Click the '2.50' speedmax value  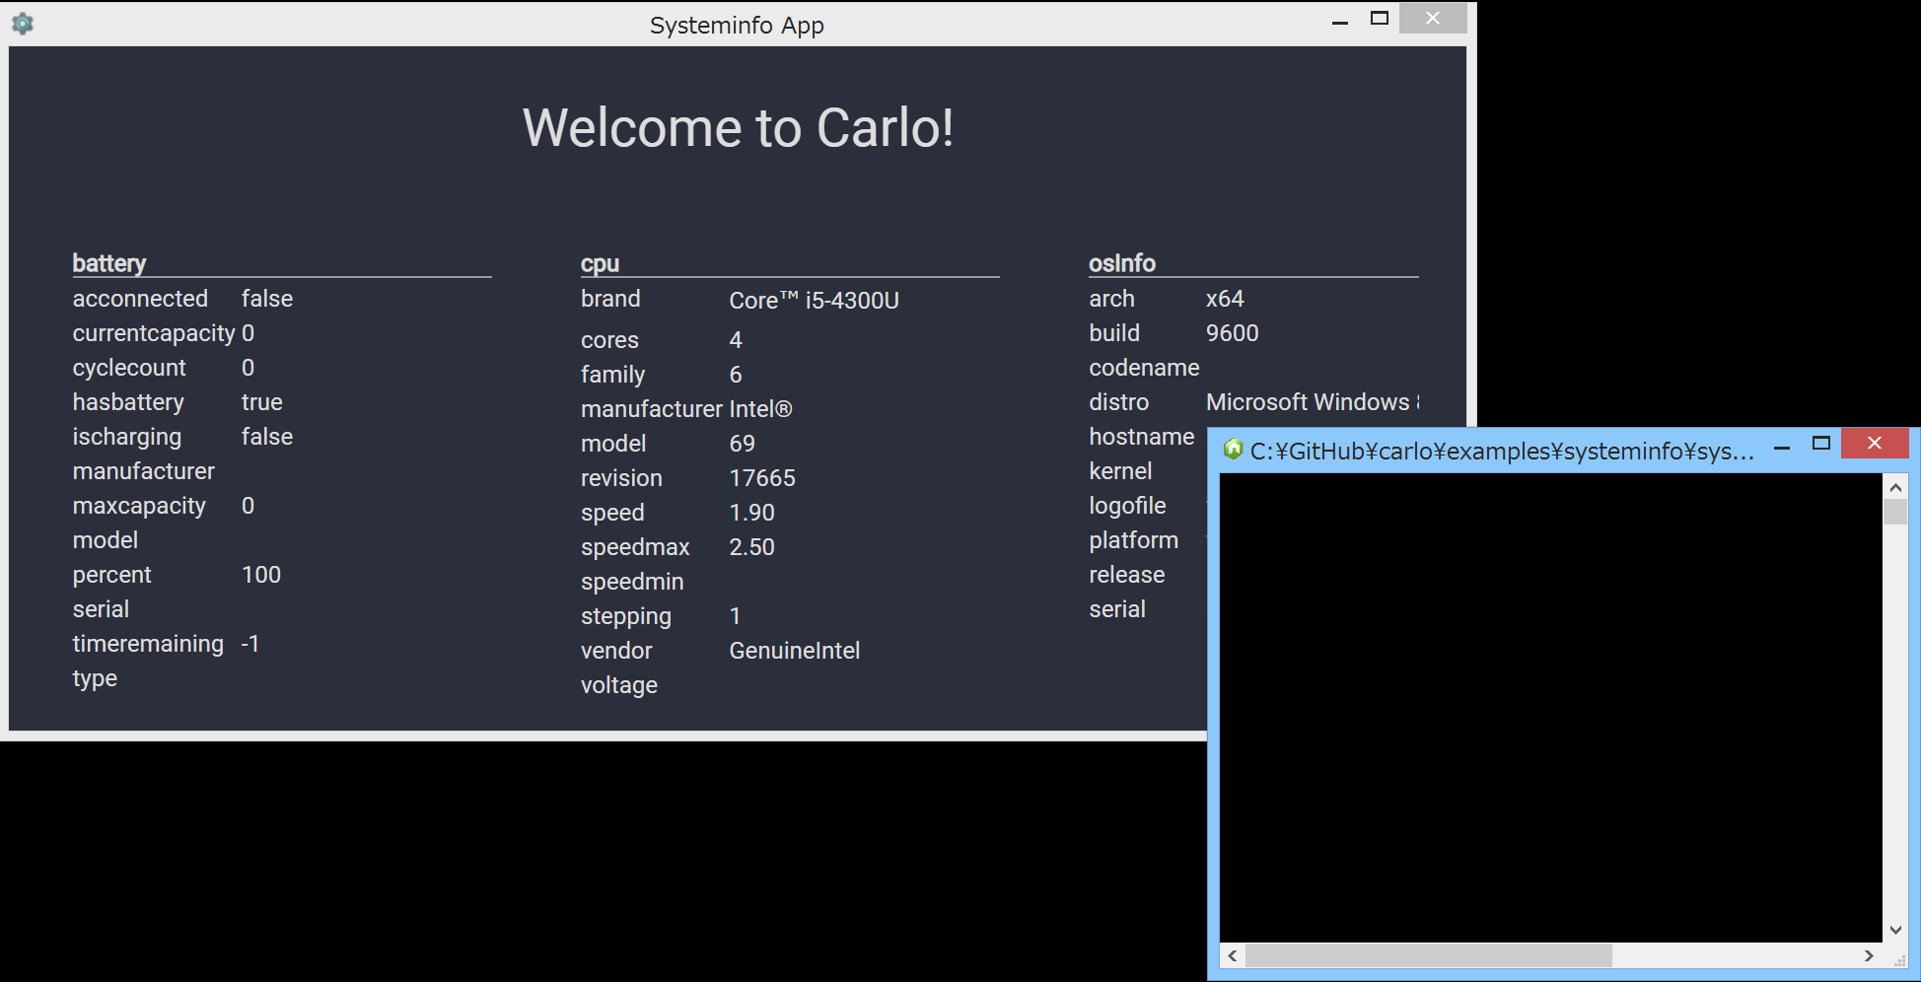pyautogui.click(x=751, y=547)
